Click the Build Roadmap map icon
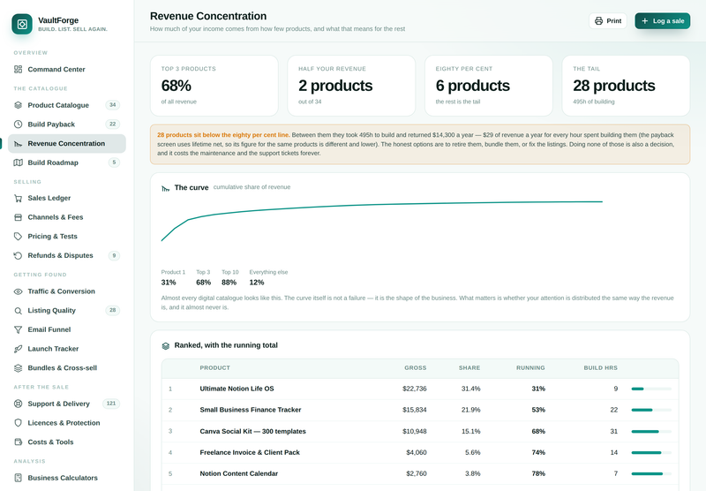This screenshot has height=491, width=706. coord(18,162)
